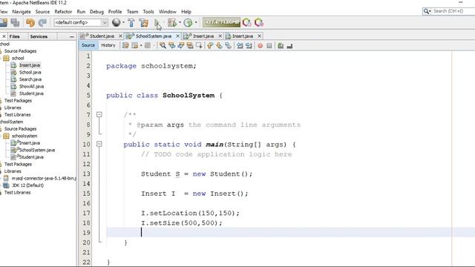Open the Help menu

pos(186,12)
